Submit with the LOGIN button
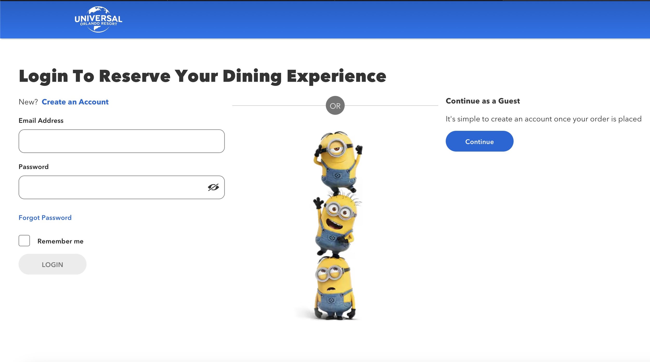This screenshot has width=650, height=362. tap(52, 264)
